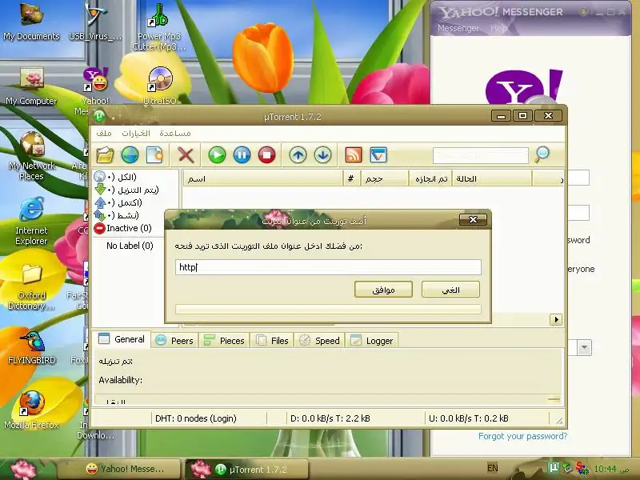Open Preferences icon in µTorrent toolbar
This screenshot has height=480, width=640.
[x=378, y=155]
